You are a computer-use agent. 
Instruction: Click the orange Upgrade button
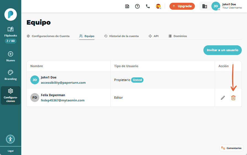pos(182,6)
